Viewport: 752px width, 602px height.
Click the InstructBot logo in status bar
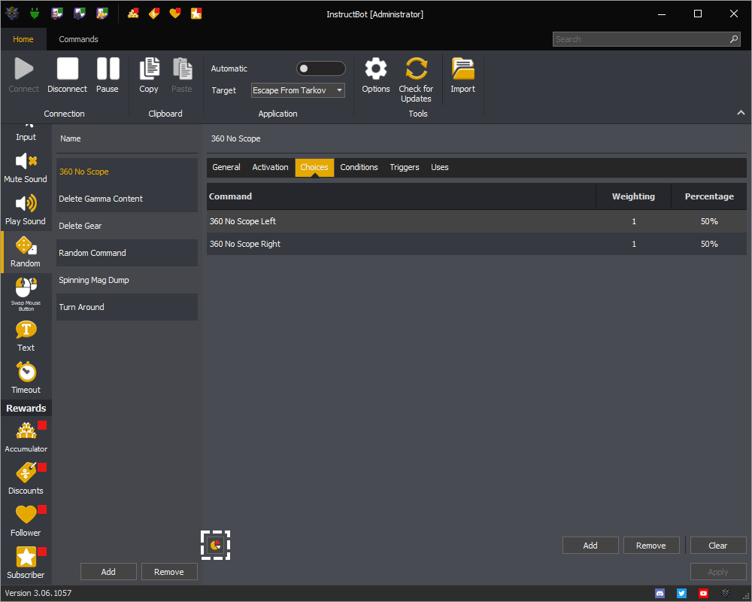[725, 594]
